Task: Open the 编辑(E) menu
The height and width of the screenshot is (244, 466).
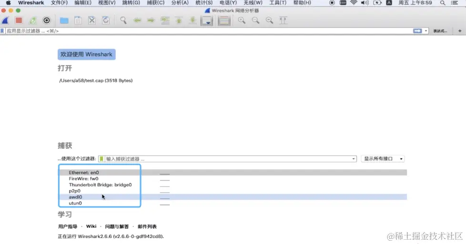Action: pos(83,3)
